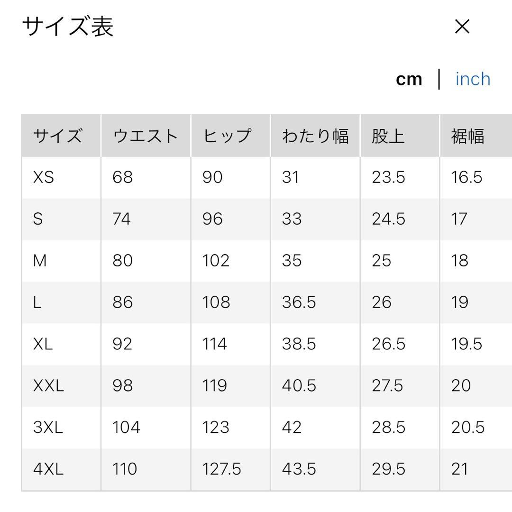Image resolution: width=512 pixels, height=512 pixels.
Task: Select the cm unit option
Action: pos(409,79)
